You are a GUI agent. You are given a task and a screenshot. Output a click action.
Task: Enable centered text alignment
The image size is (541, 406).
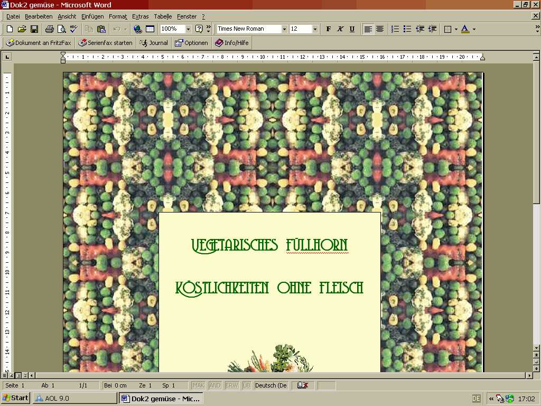379,29
